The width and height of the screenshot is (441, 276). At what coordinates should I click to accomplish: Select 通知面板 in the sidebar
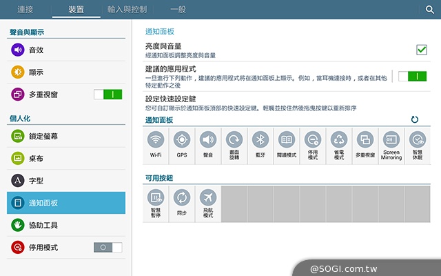pyautogui.click(x=66, y=203)
